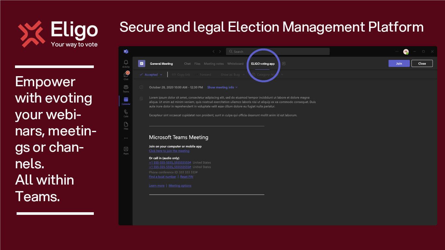Click in the Search box
This screenshot has height=250, width=445.
pyautogui.click(x=278, y=51)
